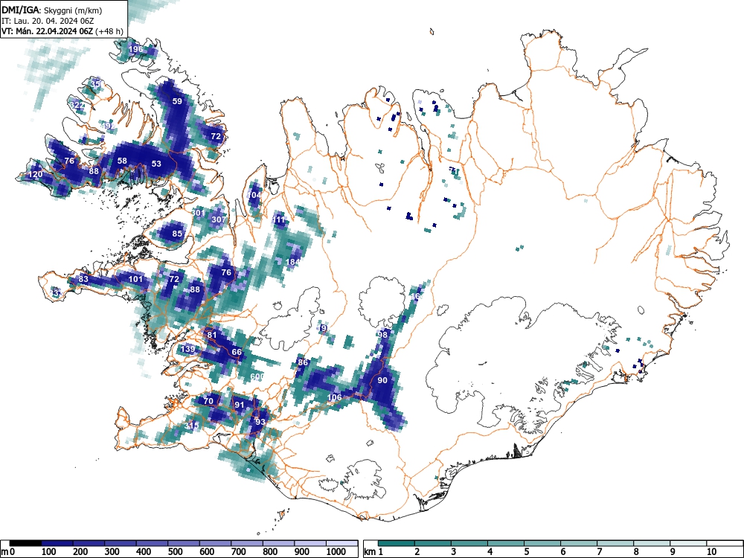Click the 'm 0' label on the meter legend
This screenshot has width=744, height=558.
(8, 552)
